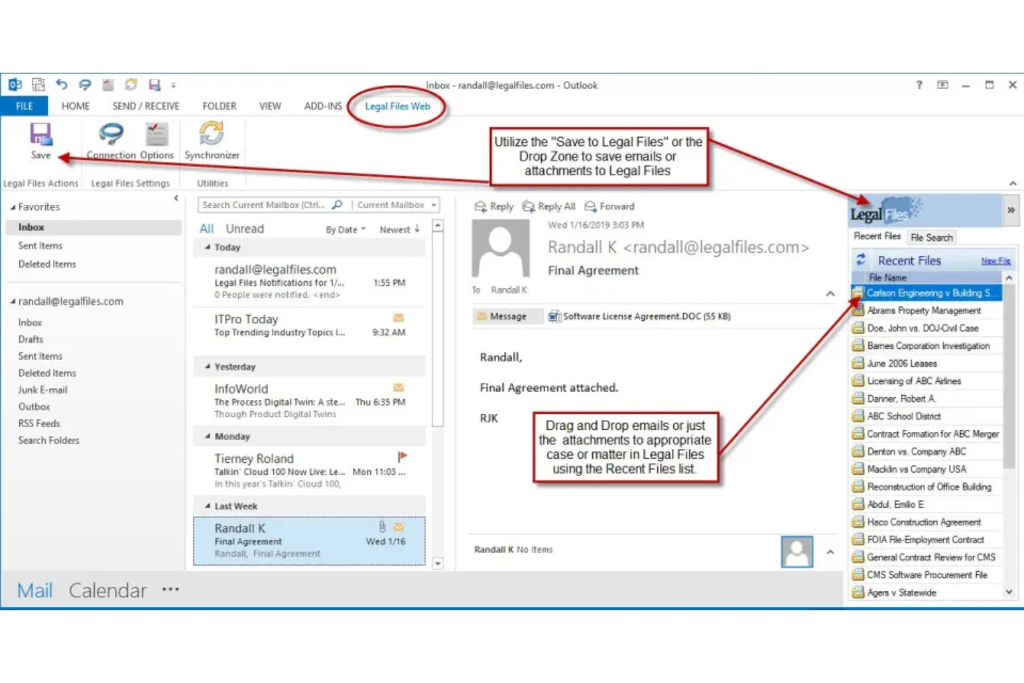Collapse the randall@legalfiles.com account tree
Viewport: 1024px width, 683px height.
[x=12, y=302]
